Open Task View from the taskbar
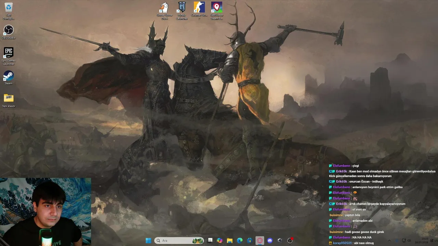Image resolution: width=438 pixels, height=246 pixels. pos(210,241)
